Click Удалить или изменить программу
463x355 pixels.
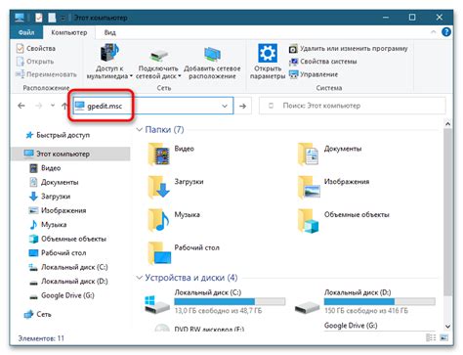pyautogui.click(x=348, y=49)
